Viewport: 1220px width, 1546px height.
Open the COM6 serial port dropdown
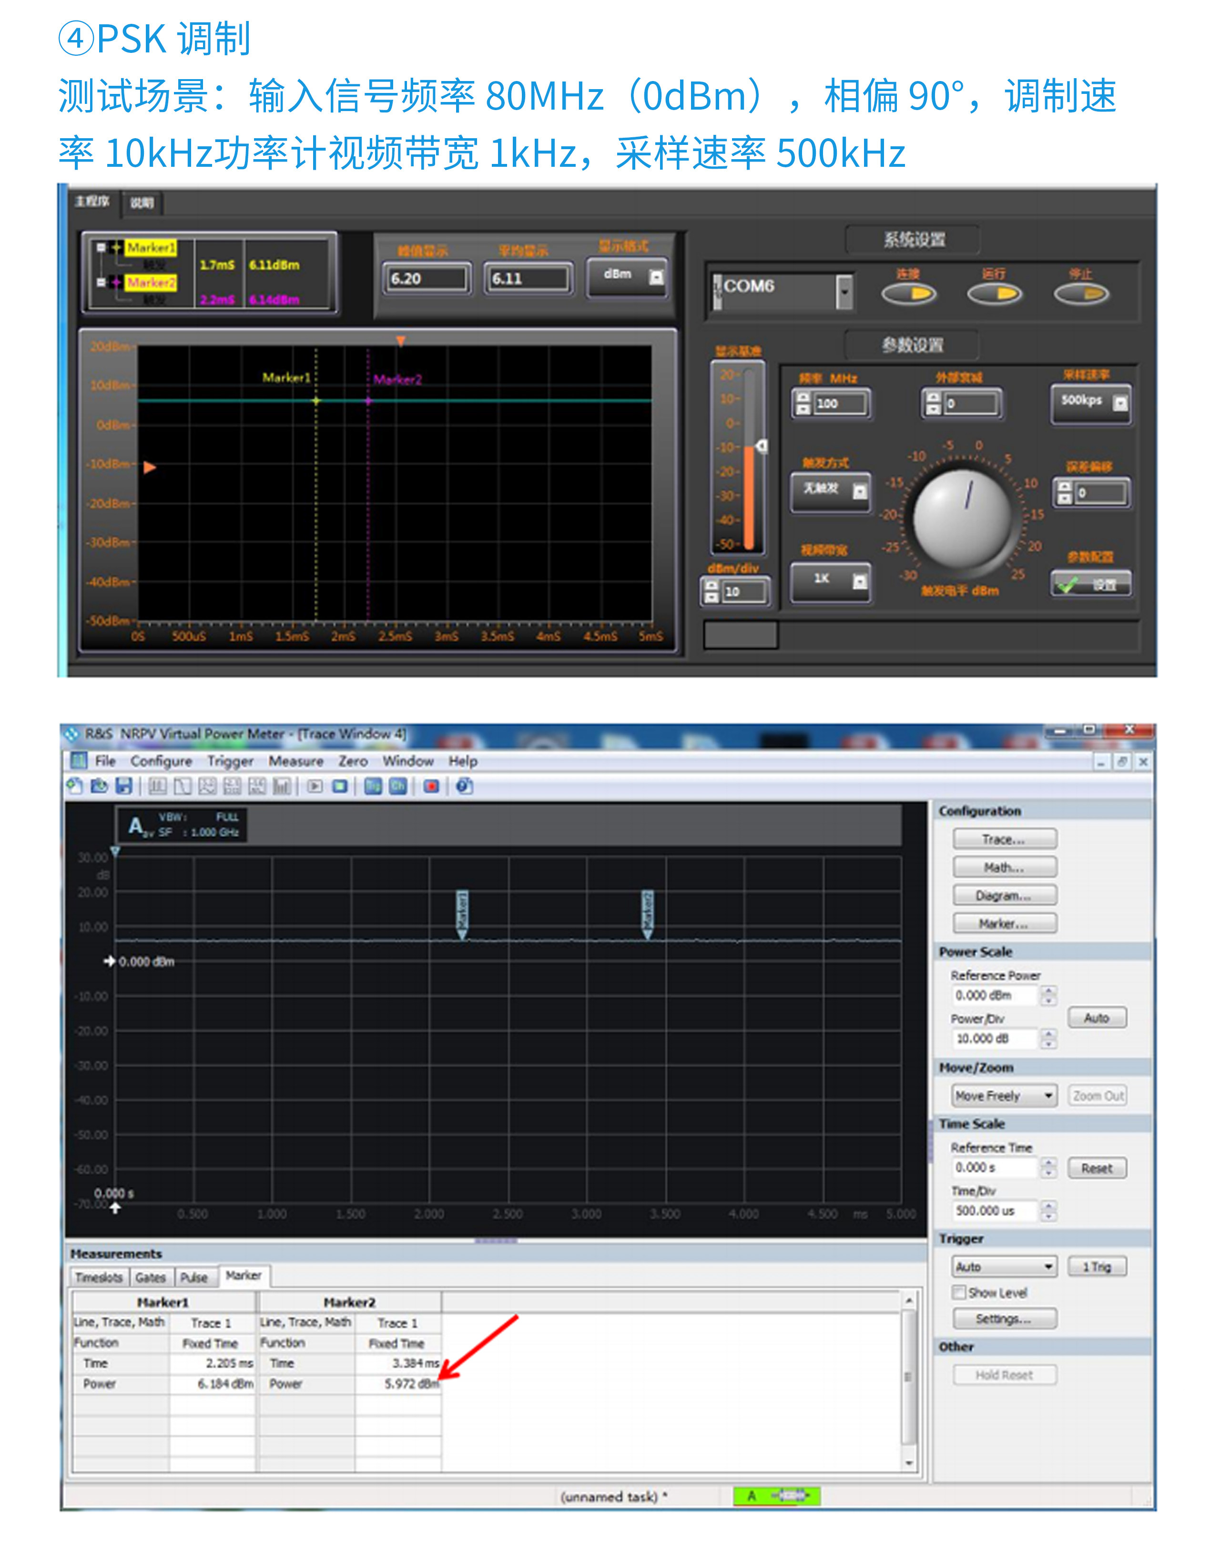[844, 292]
